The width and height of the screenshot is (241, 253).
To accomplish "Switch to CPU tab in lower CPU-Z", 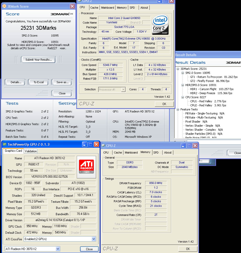I will coord(106,153).
